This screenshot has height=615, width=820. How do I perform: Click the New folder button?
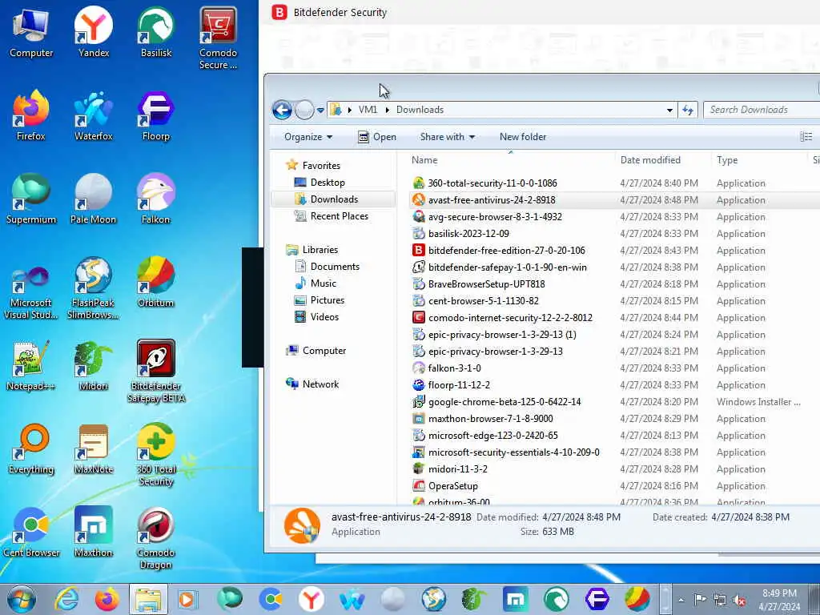522,137
